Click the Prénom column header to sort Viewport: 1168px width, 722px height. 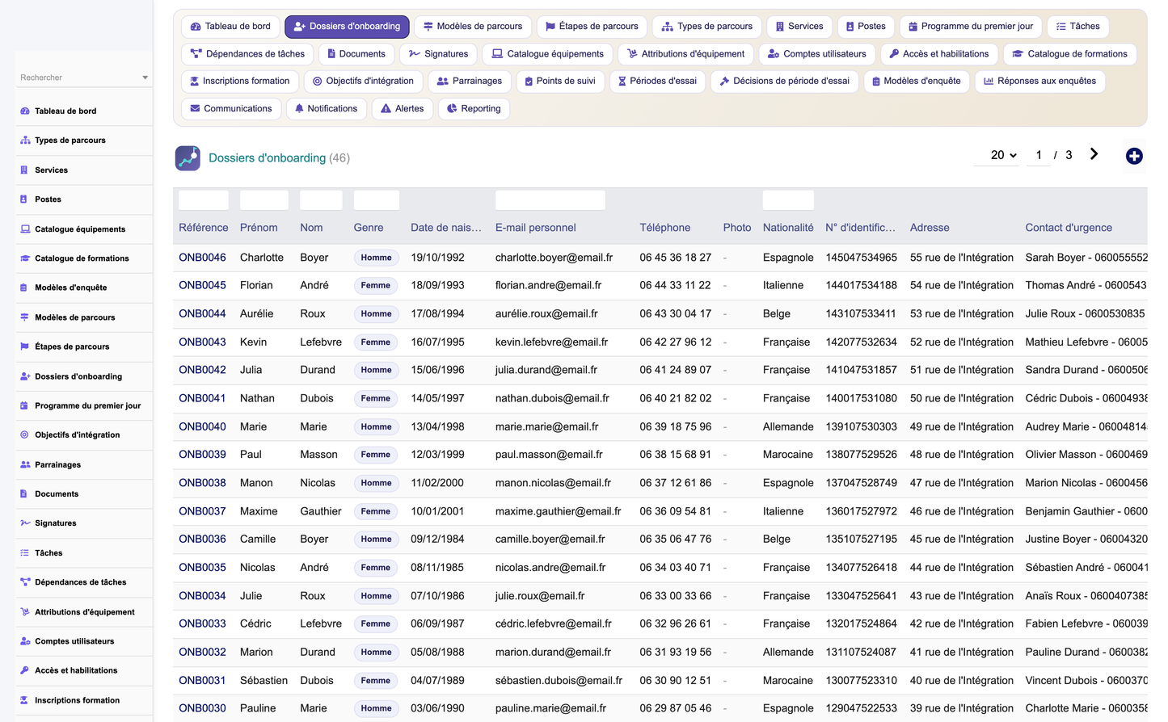(x=259, y=228)
